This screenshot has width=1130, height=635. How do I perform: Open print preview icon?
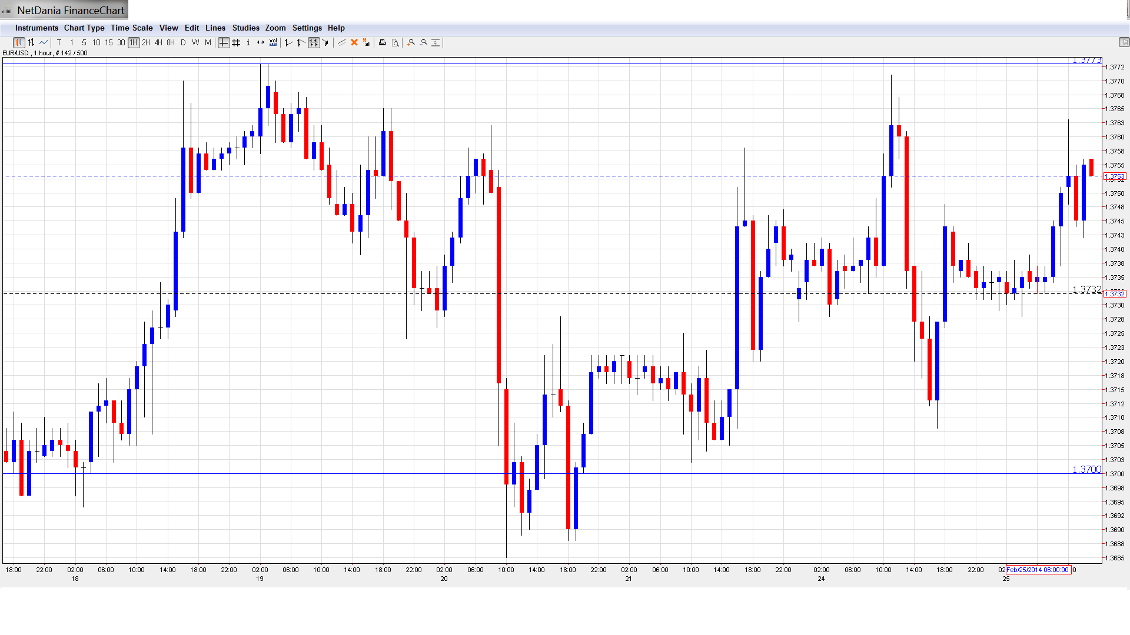tap(395, 42)
